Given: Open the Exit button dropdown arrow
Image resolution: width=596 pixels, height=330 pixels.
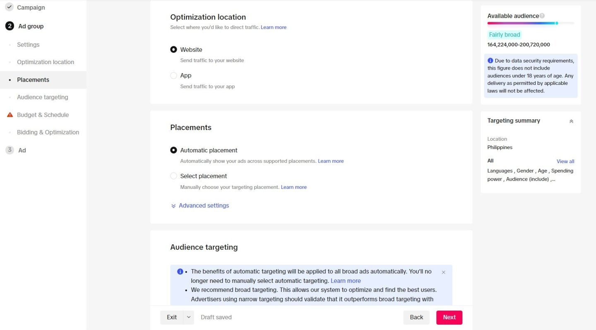Looking at the screenshot, I should (188, 317).
